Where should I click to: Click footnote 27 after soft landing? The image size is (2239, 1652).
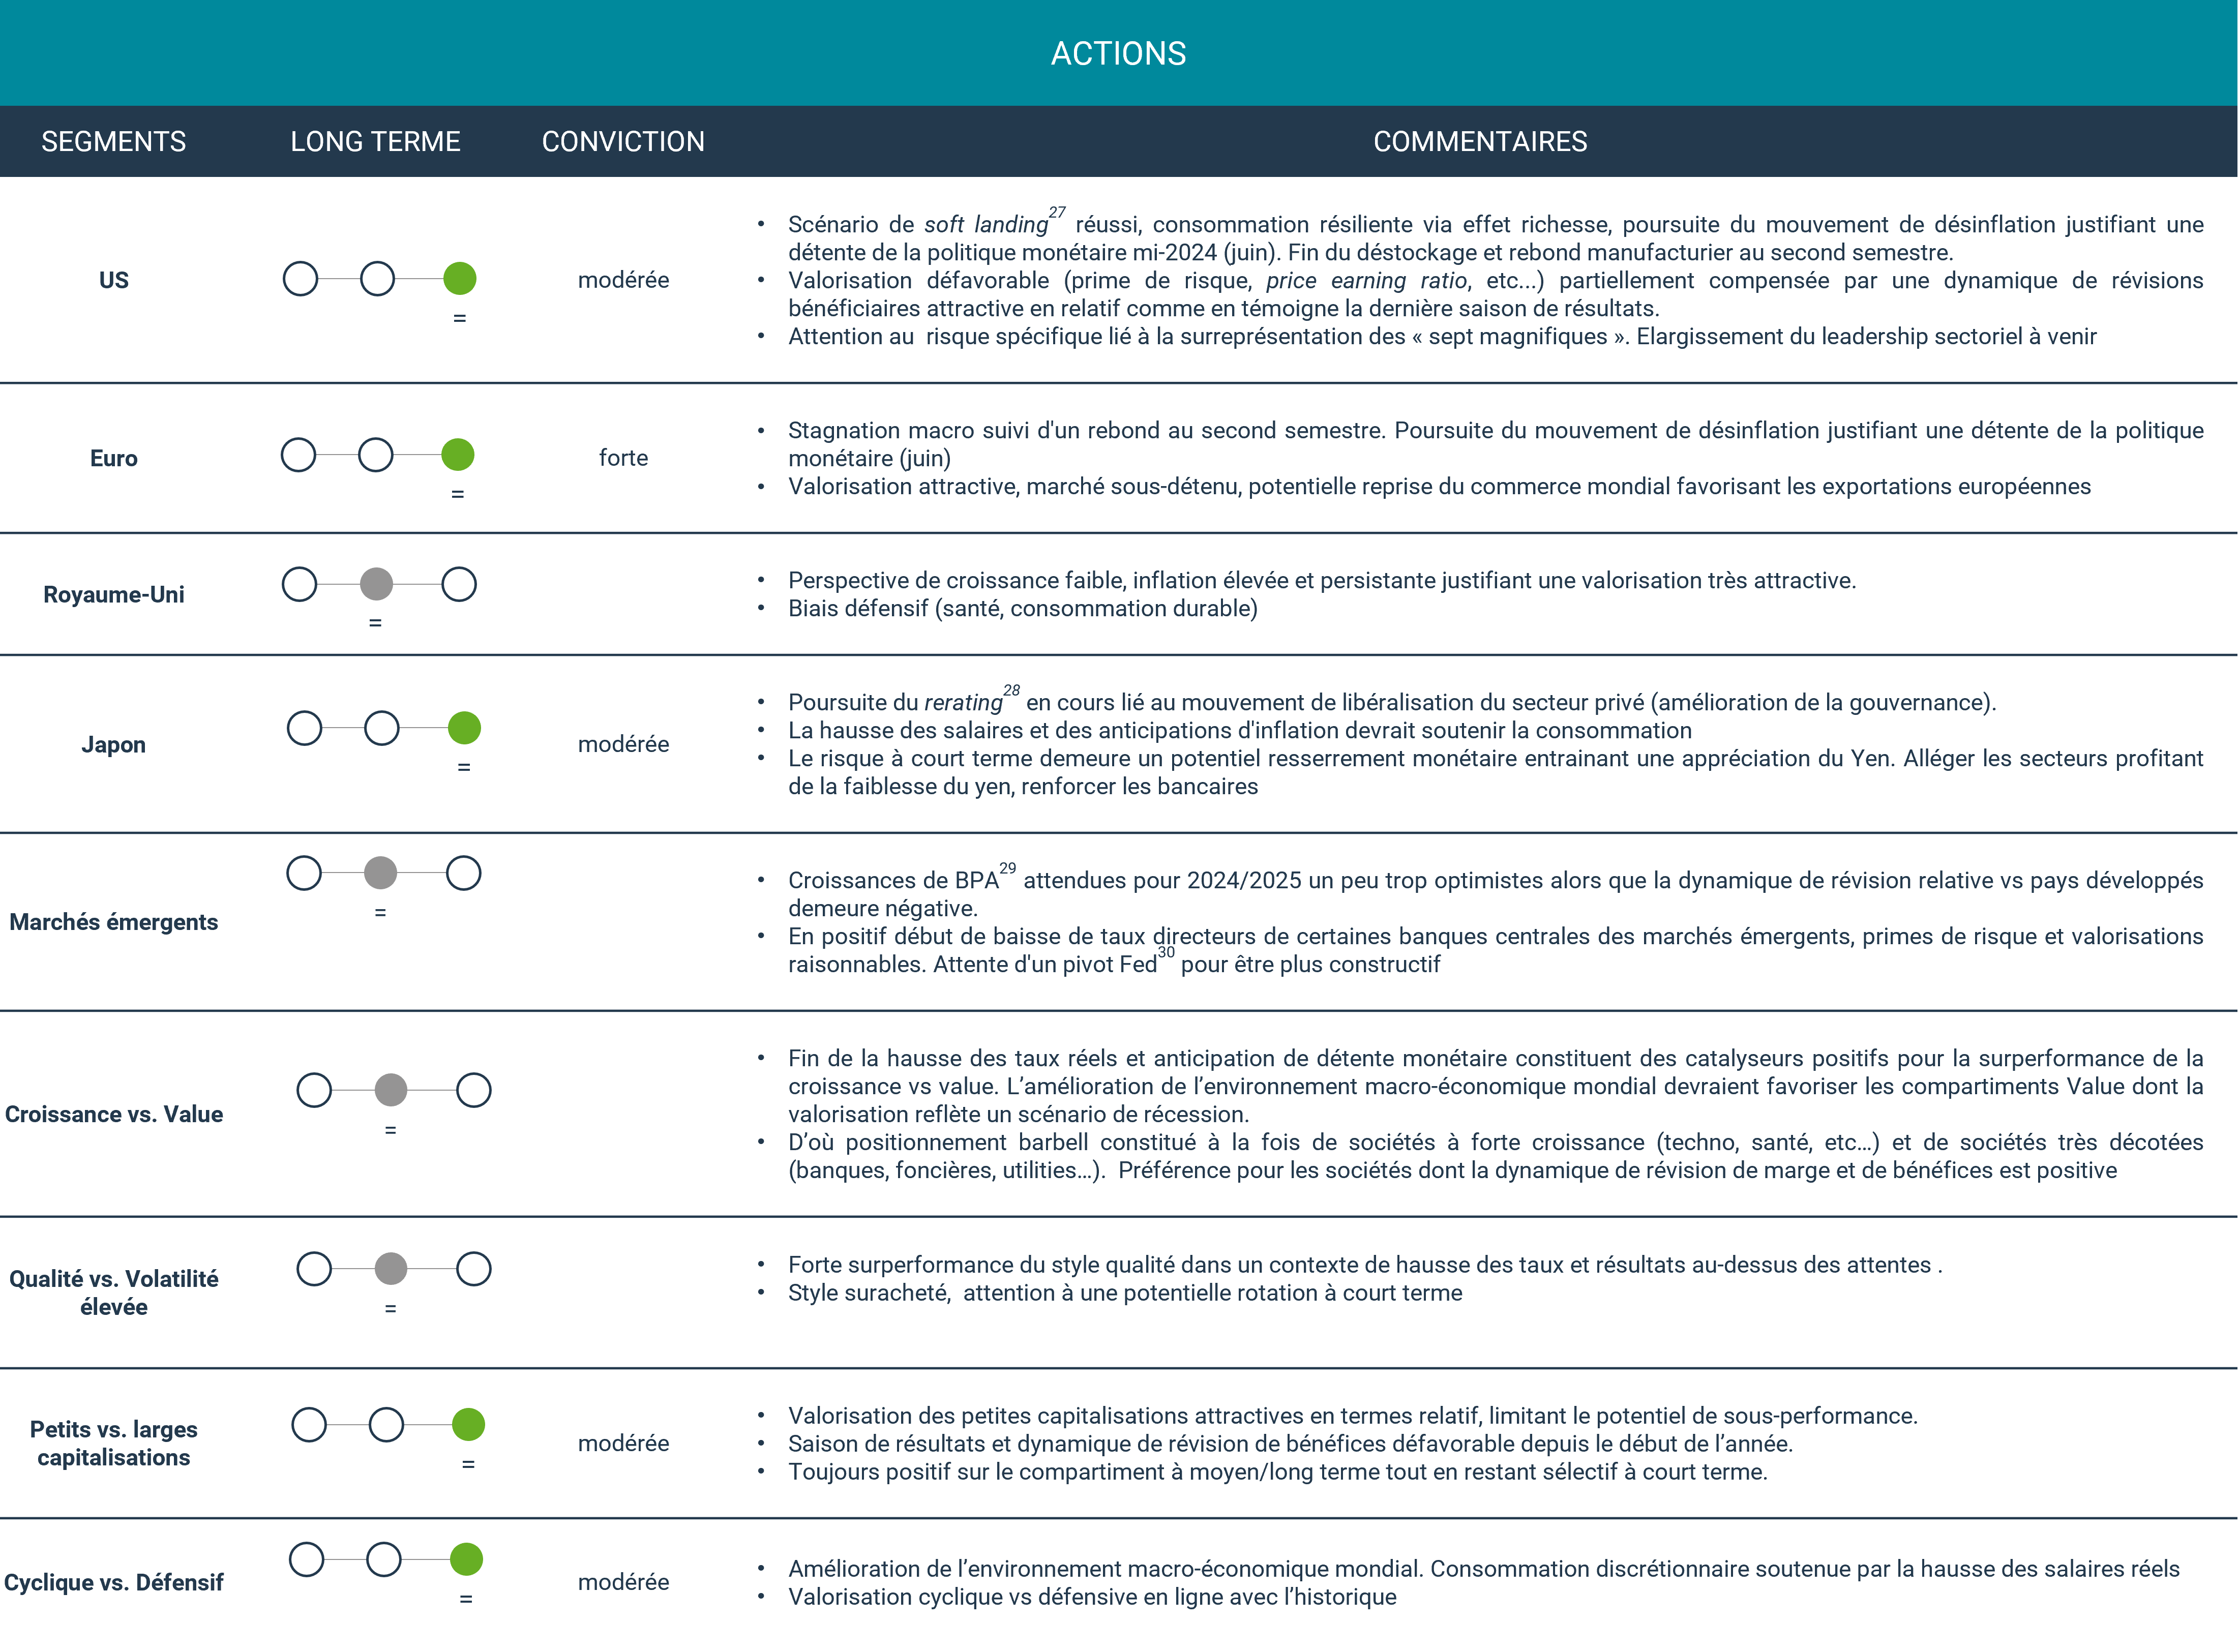[x=1057, y=212]
